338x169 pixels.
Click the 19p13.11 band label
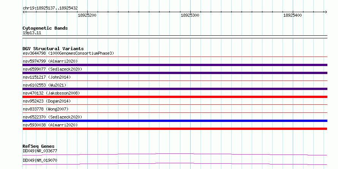pyautogui.click(x=32, y=33)
